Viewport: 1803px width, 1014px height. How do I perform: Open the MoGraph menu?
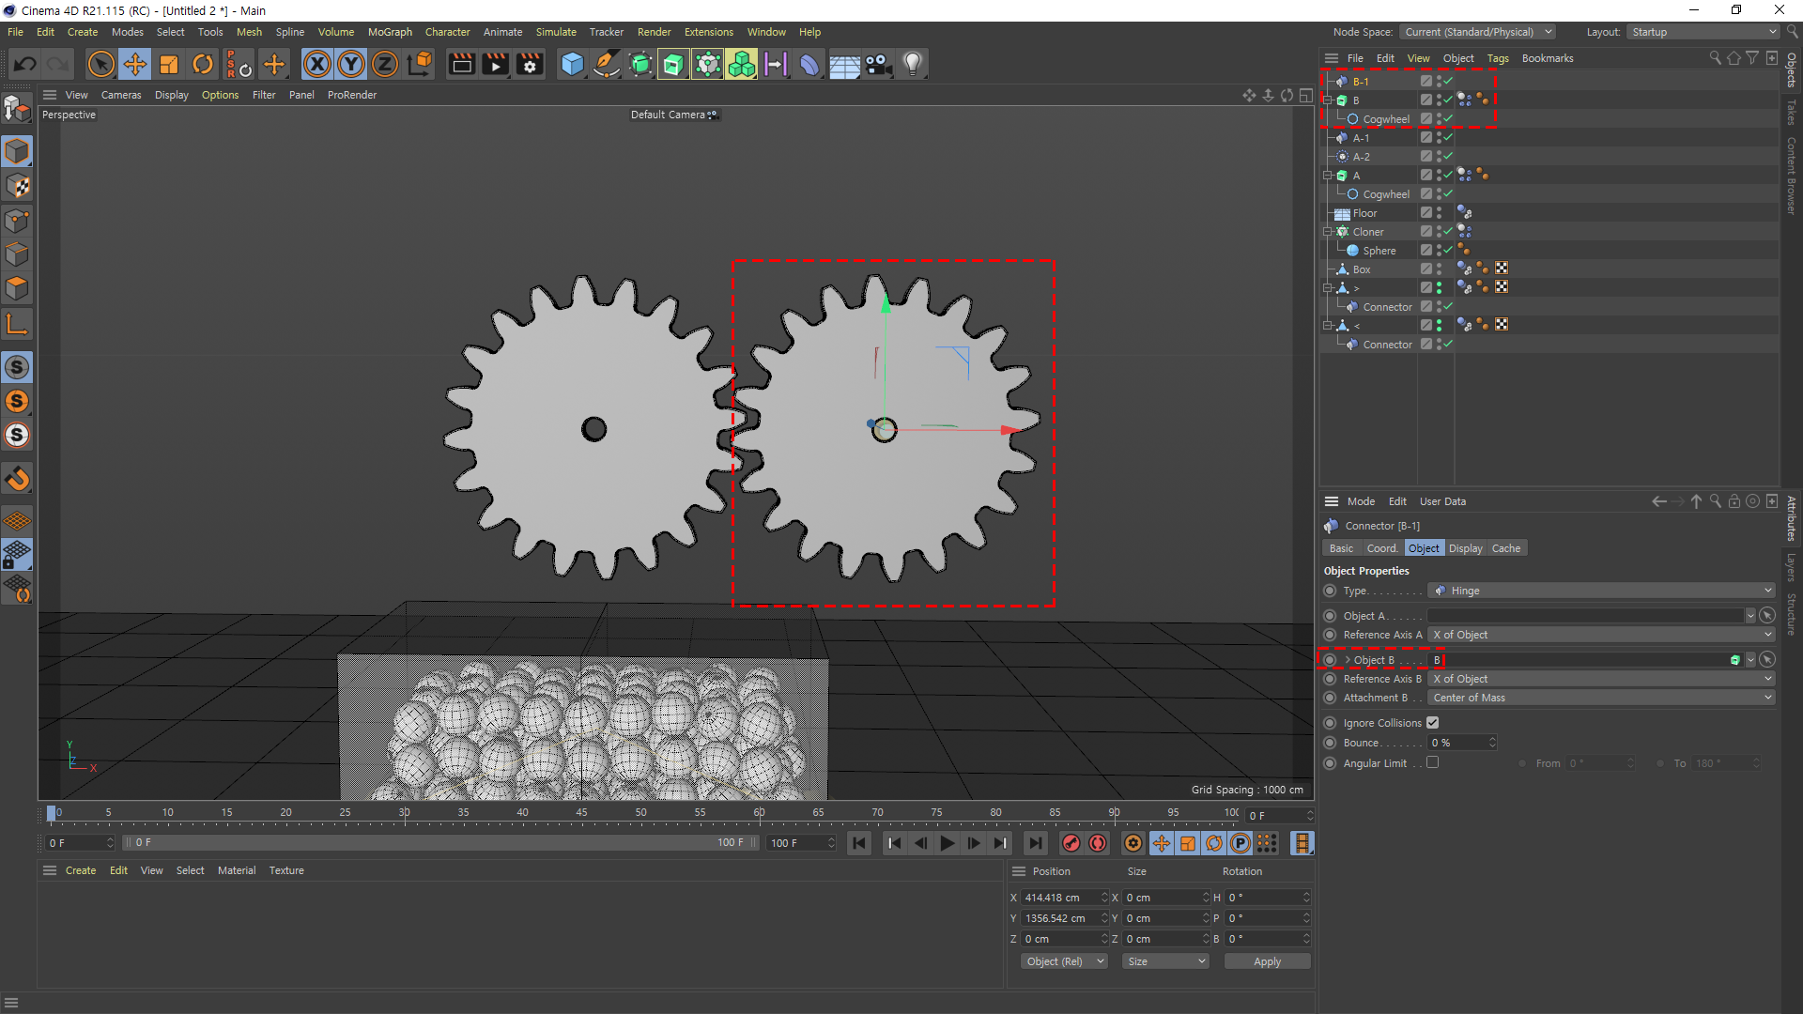[x=390, y=32]
